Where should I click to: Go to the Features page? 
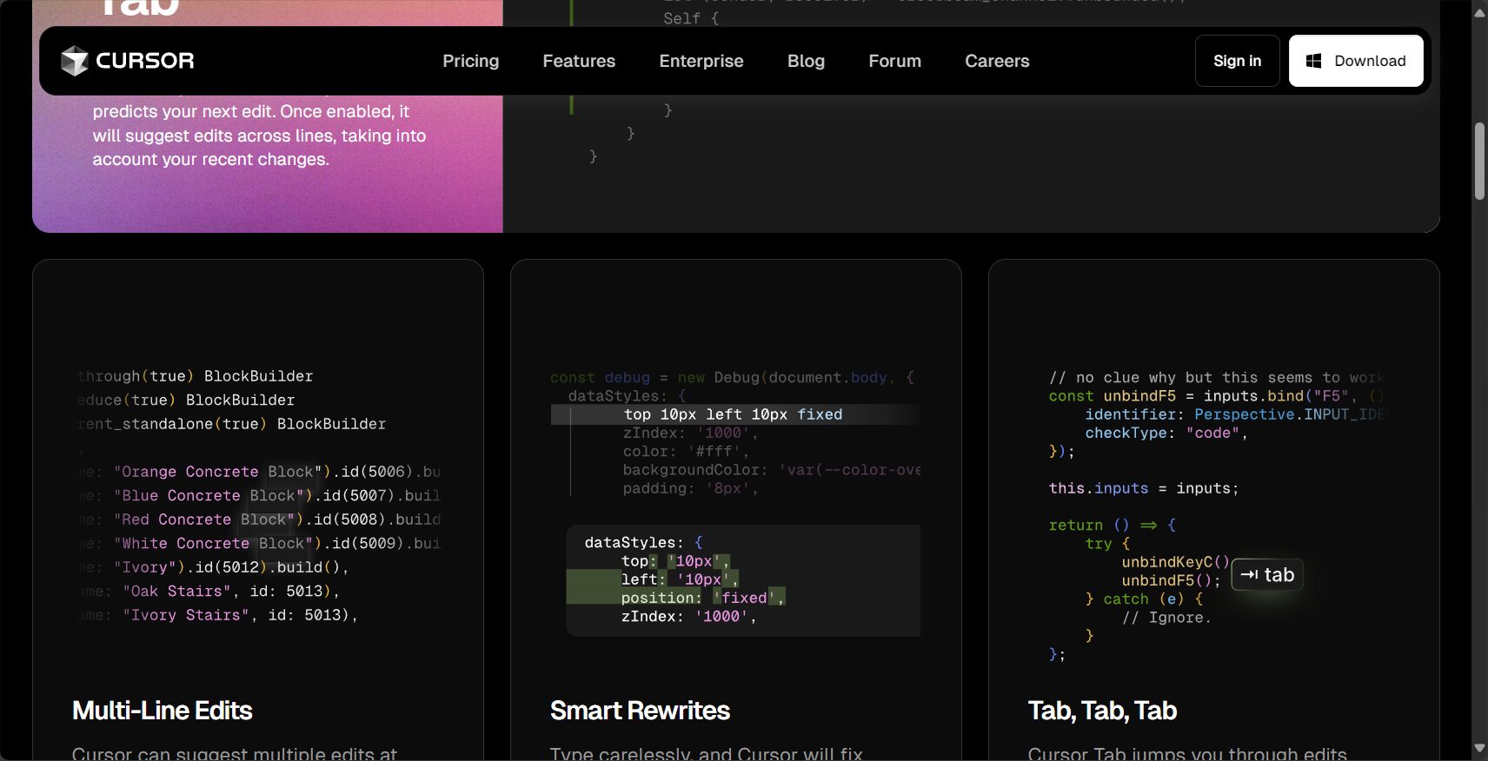pos(579,61)
